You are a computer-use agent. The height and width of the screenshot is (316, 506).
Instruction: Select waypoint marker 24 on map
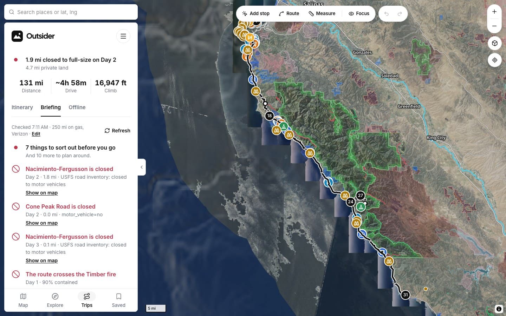click(x=350, y=202)
